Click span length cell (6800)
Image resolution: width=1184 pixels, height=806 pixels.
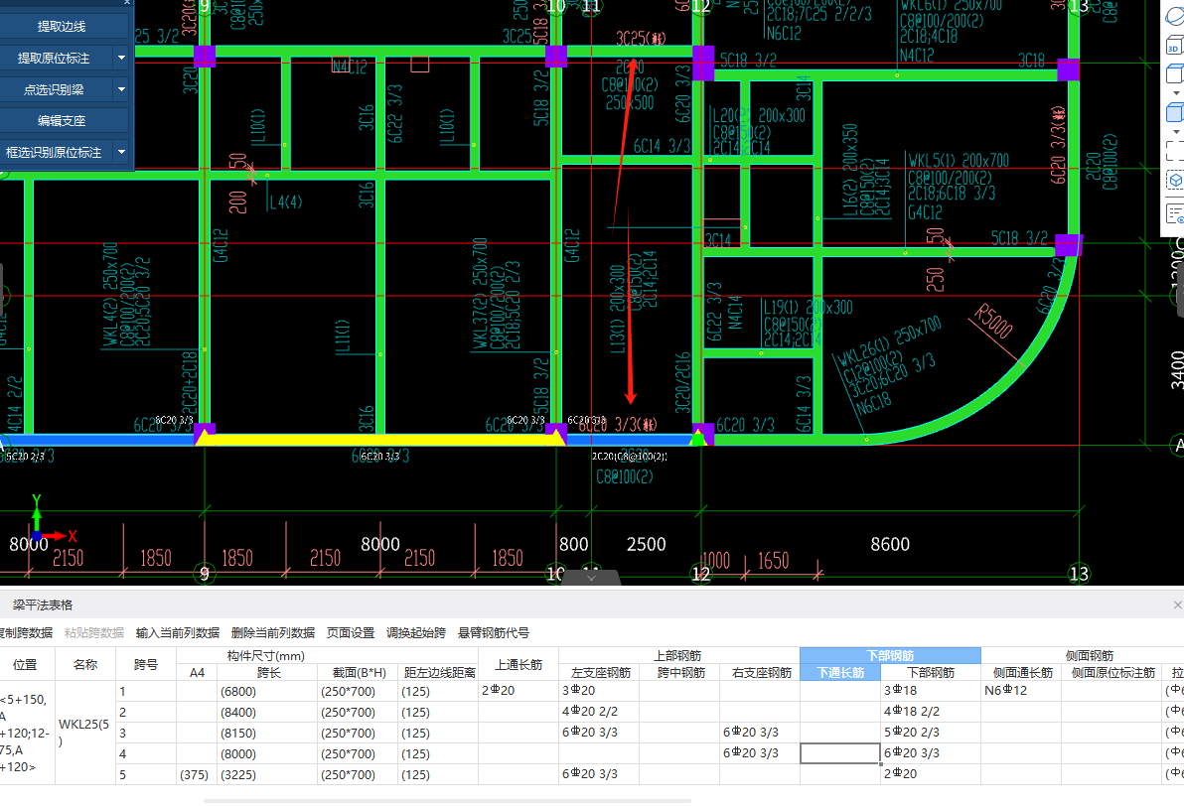pos(267,691)
